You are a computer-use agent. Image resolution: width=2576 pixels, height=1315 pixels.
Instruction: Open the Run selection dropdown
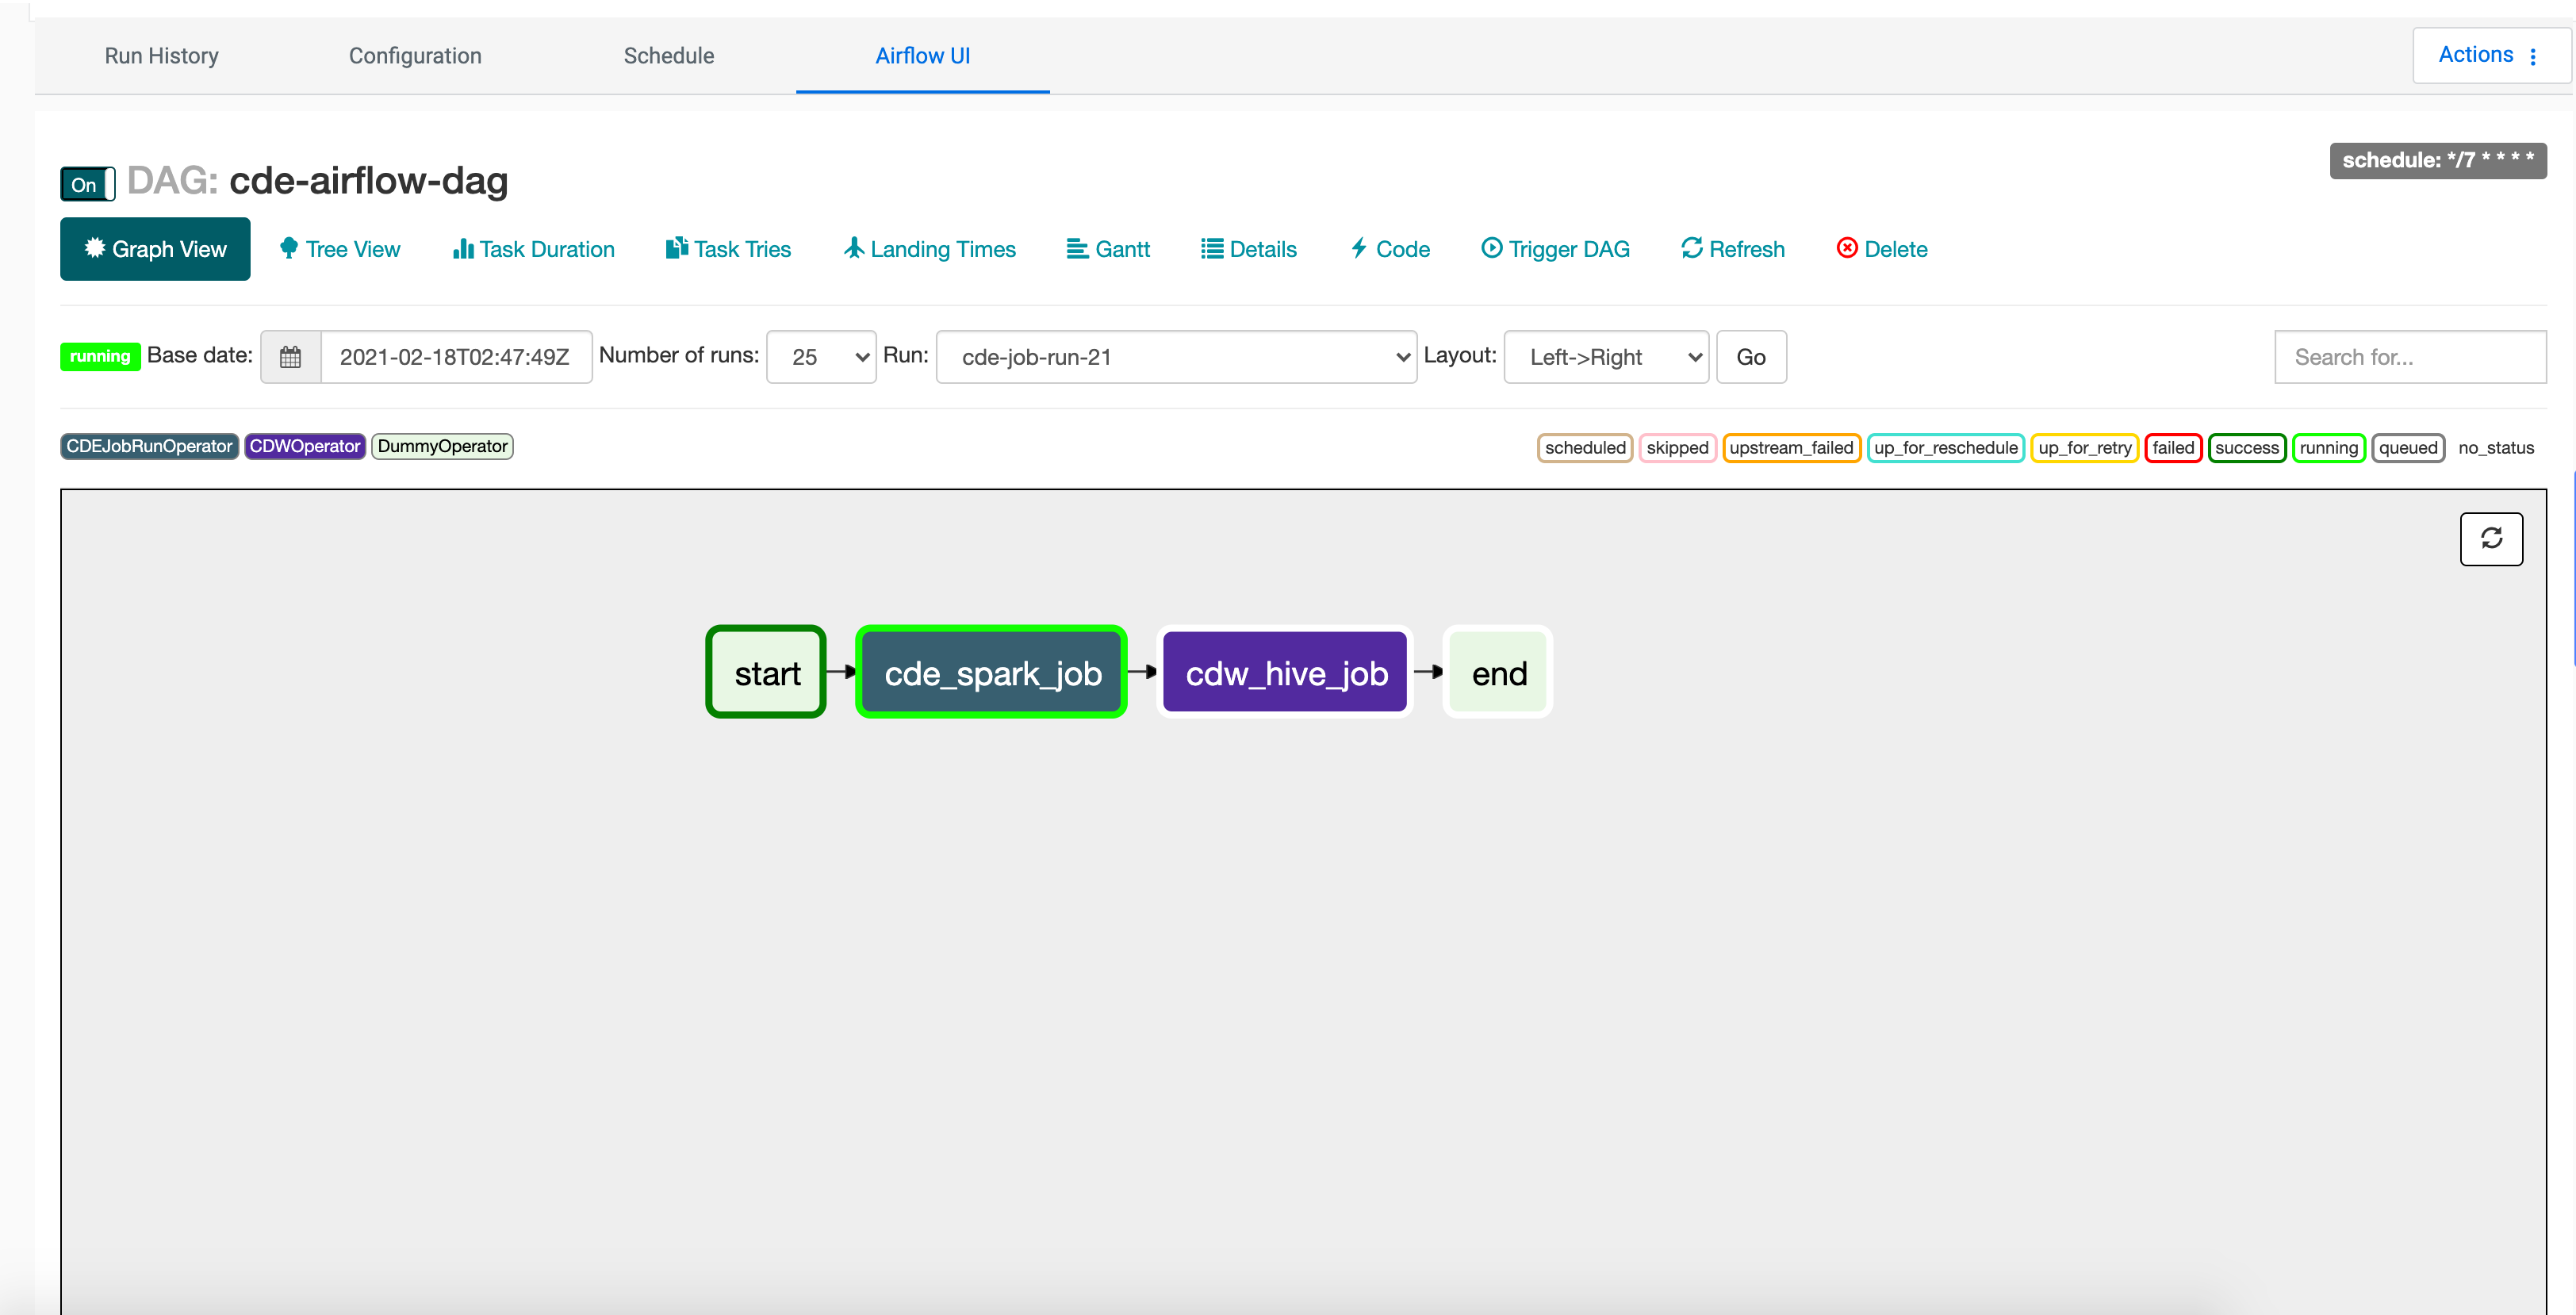[1176, 356]
